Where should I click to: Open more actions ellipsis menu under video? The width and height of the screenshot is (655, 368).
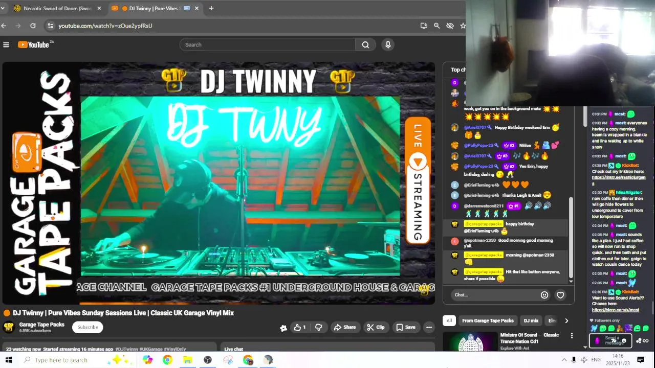click(429, 327)
